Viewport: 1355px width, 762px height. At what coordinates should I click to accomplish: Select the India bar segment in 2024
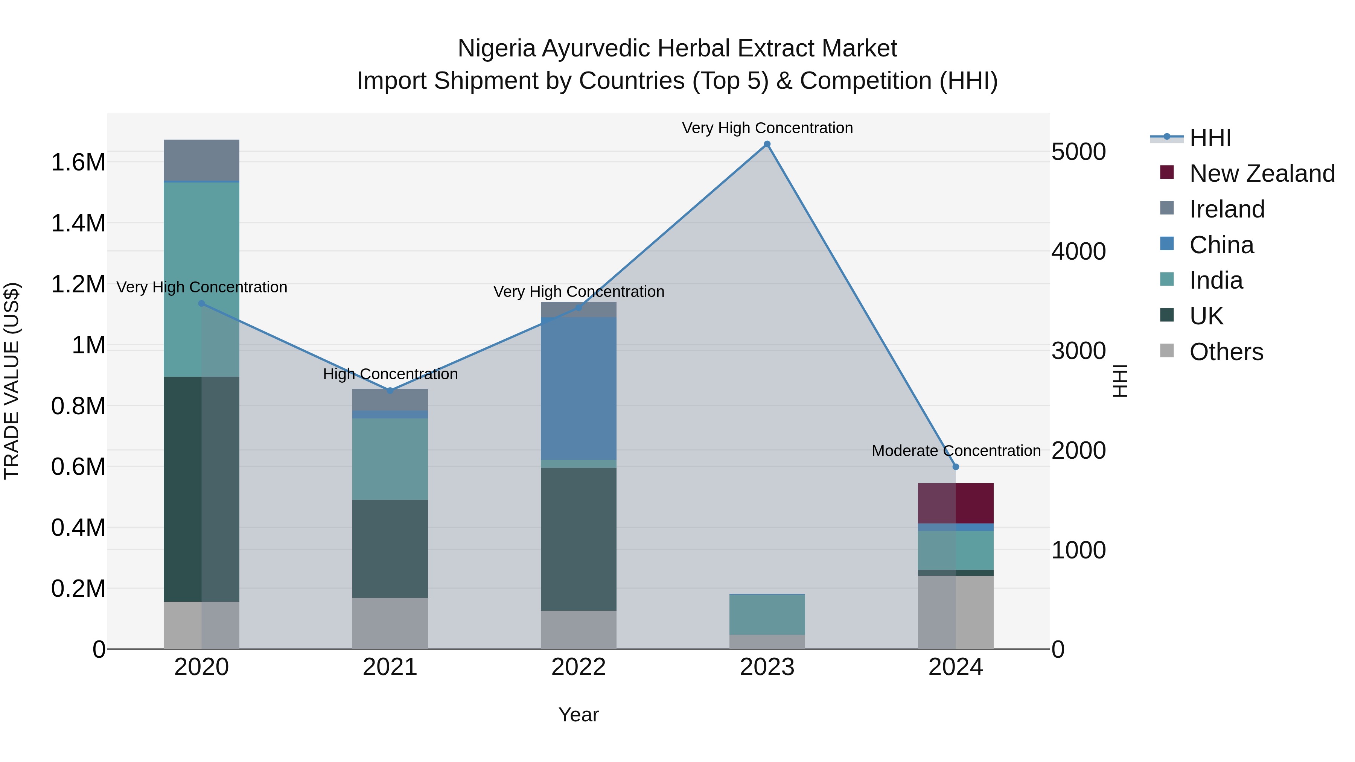click(x=956, y=550)
